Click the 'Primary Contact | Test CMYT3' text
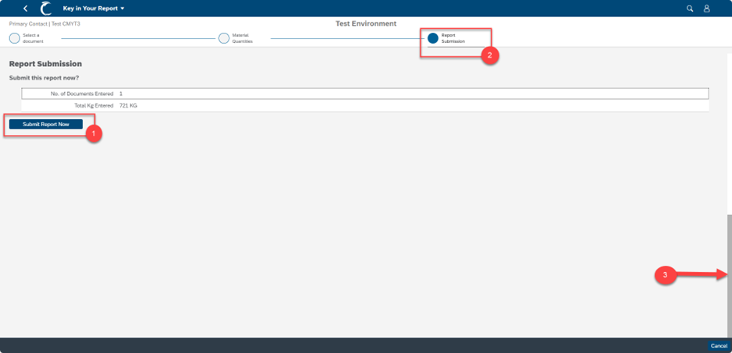732x353 pixels. coord(44,24)
